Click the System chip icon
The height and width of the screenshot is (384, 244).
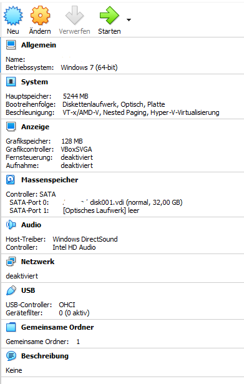(11, 82)
